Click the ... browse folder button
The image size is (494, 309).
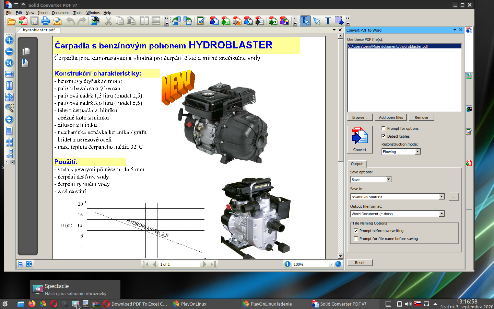[454, 197]
